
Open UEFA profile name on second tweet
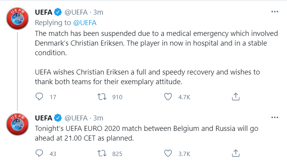44,118
